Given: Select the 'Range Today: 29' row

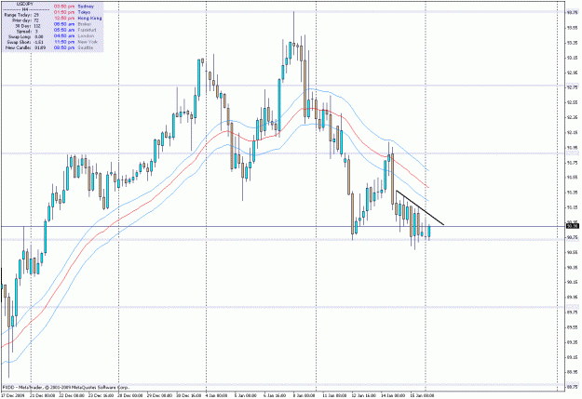Looking at the screenshot, I should pos(21,15).
